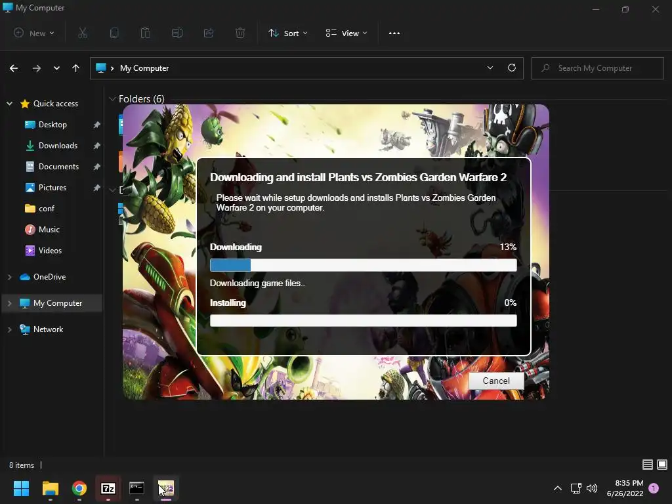The width and height of the screenshot is (672, 504).
Task: Go up one folder level arrow
Action: 76,68
